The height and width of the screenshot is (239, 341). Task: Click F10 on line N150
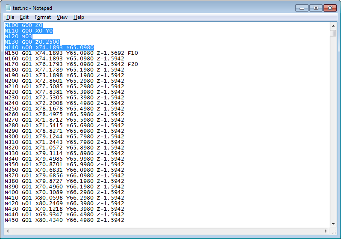pos(133,53)
